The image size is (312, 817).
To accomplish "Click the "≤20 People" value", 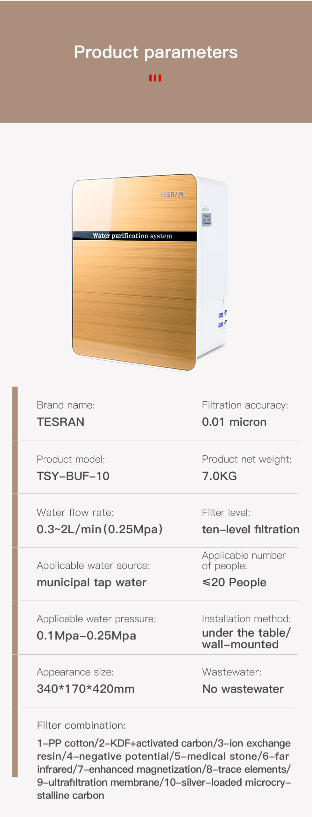I will click(234, 582).
